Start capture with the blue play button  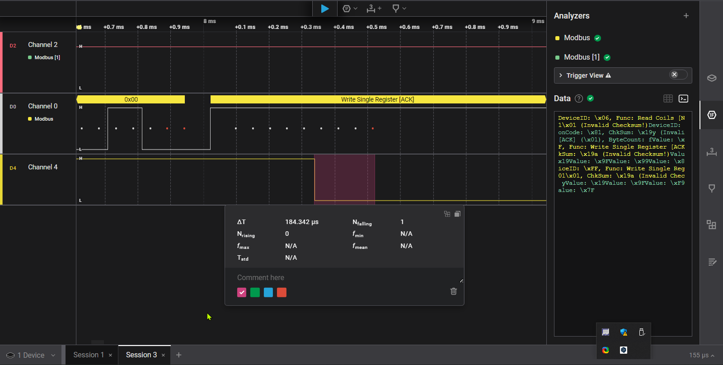pyautogui.click(x=324, y=9)
